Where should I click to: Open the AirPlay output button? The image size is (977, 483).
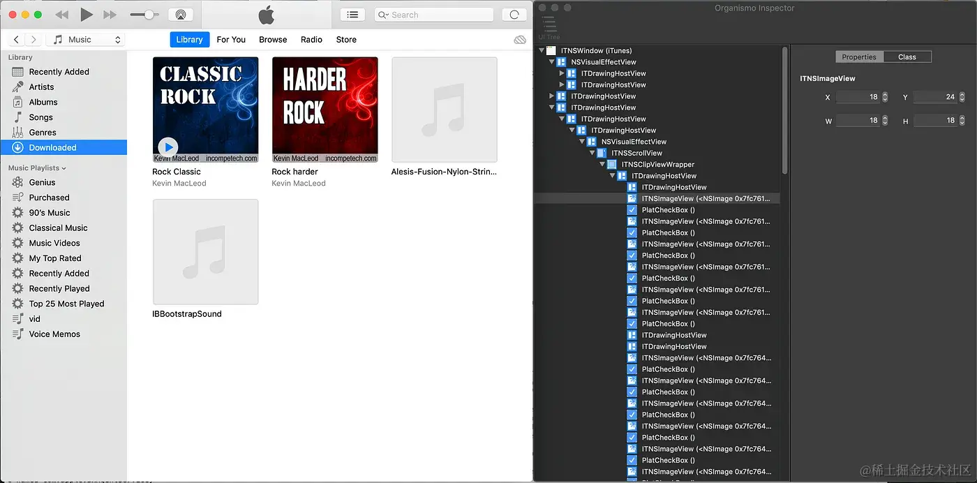(x=181, y=15)
